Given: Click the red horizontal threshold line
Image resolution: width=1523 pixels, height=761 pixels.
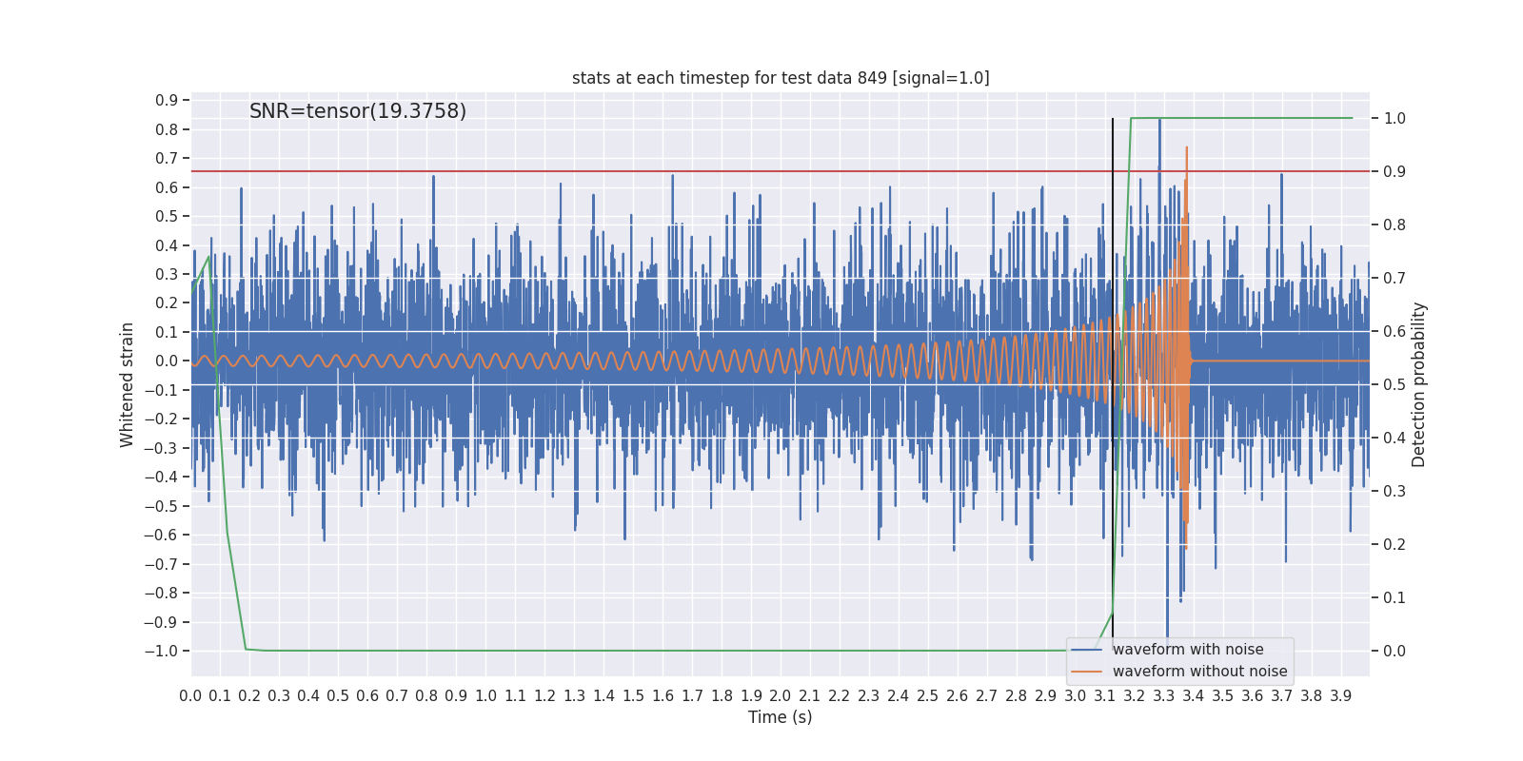Looking at the screenshot, I should (x=781, y=171).
